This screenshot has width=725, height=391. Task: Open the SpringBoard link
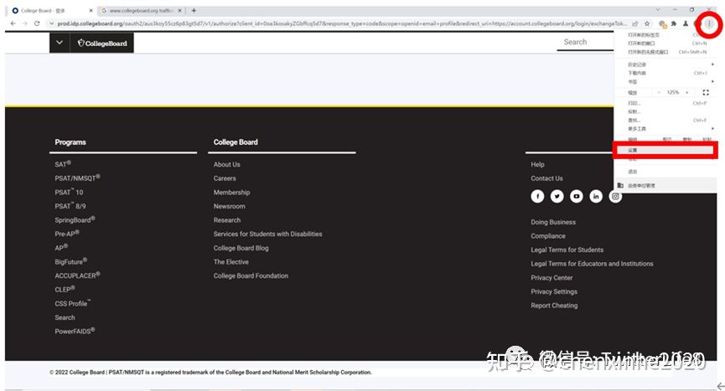[x=75, y=219]
